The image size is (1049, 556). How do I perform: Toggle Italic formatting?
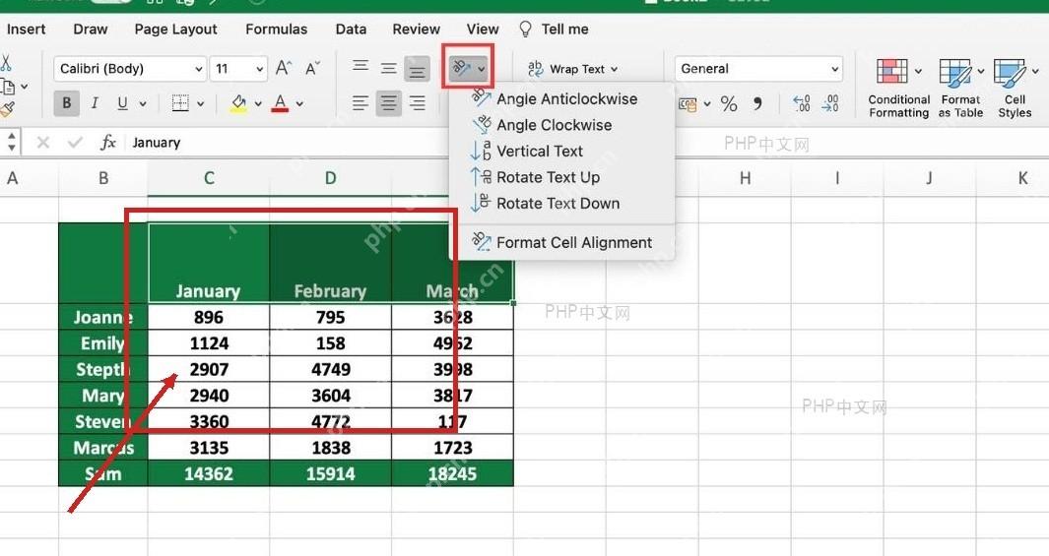pyautogui.click(x=95, y=103)
